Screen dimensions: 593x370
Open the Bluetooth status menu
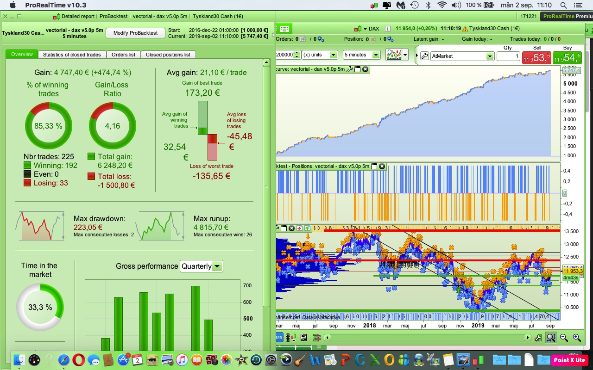tap(429, 5)
